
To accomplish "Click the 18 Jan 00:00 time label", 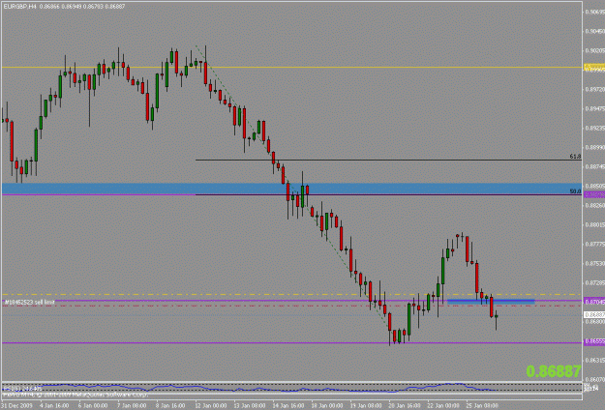I will tap(326, 406).
